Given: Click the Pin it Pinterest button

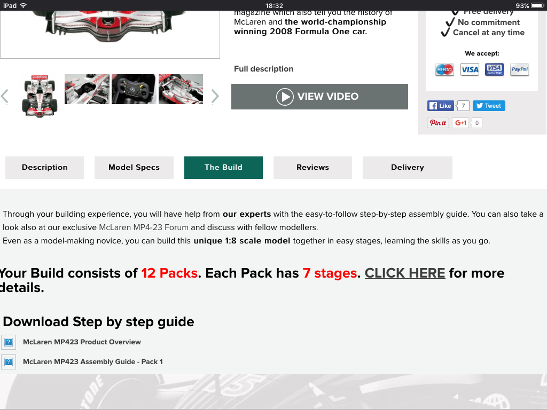Looking at the screenshot, I should coord(438,123).
